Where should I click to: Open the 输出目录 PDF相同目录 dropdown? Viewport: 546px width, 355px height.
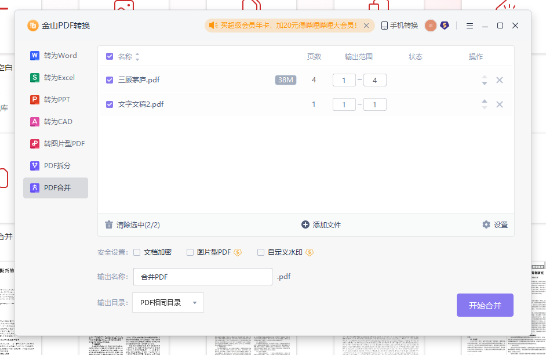pos(168,302)
